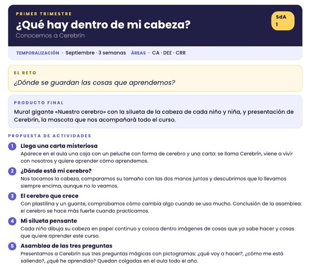Click the "EL RETO" heading
This screenshot has width=311, height=267.
click(x=25, y=72)
